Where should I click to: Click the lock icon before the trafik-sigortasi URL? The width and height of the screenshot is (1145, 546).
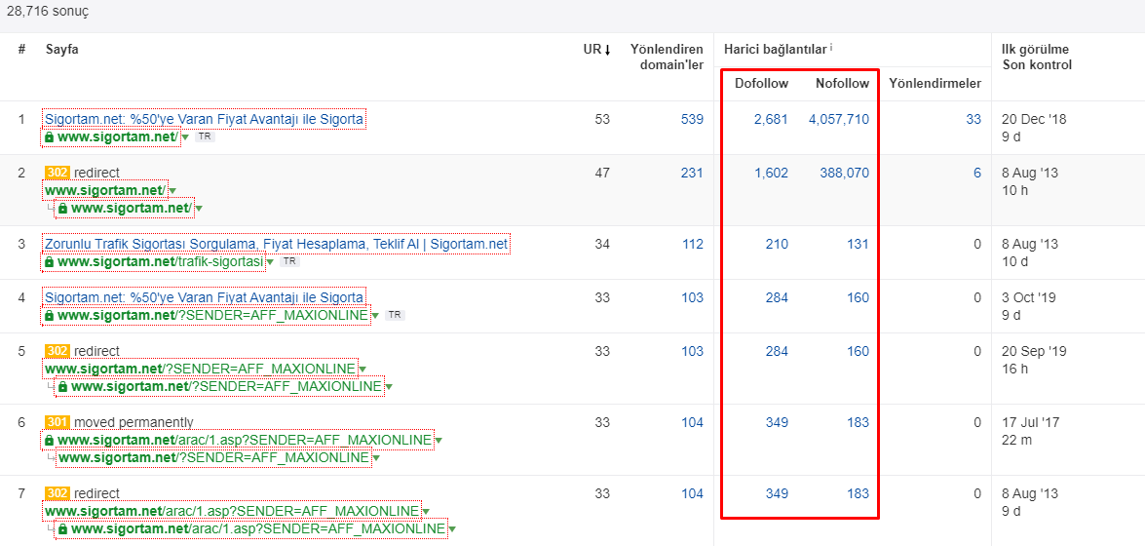(x=49, y=261)
